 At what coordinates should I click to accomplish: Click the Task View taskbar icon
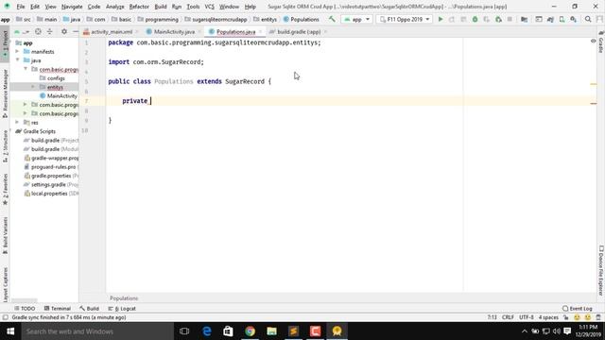[184, 331]
